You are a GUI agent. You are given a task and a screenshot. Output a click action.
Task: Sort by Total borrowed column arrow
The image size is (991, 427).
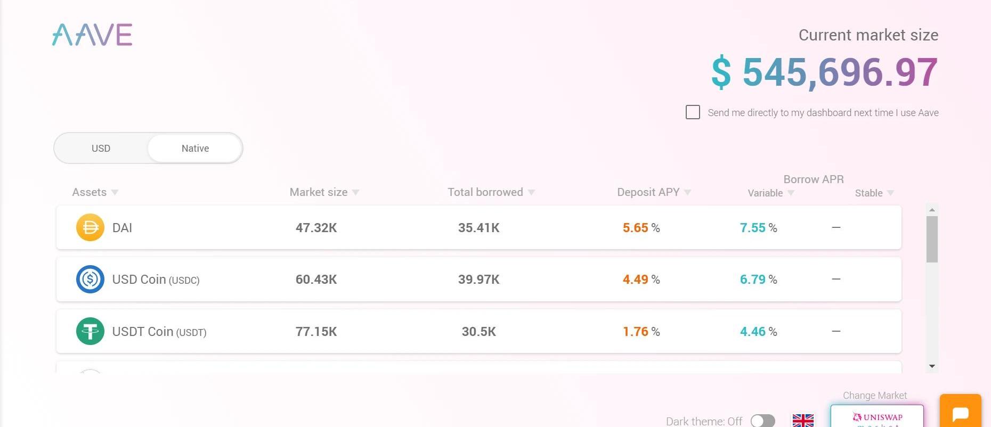[x=531, y=192]
